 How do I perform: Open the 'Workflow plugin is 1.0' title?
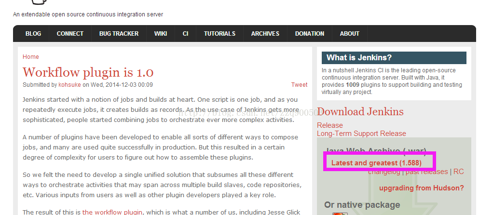pos(88,72)
